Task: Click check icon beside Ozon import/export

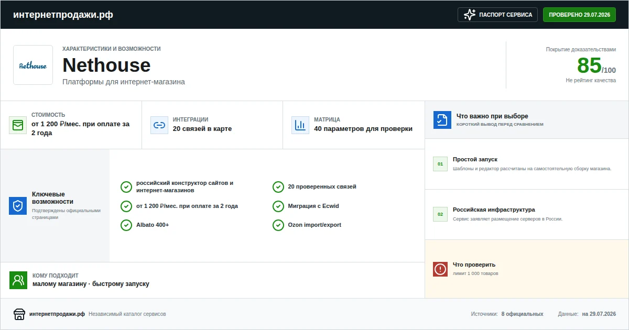Action: tap(278, 225)
